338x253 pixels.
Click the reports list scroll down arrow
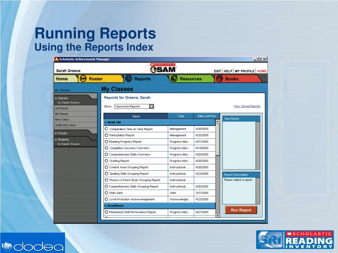click(218, 215)
